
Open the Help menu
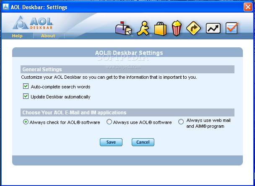[x=17, y=36]
